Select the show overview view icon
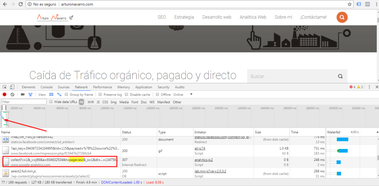This screenshot has height=186, width=379. [59, 94]
